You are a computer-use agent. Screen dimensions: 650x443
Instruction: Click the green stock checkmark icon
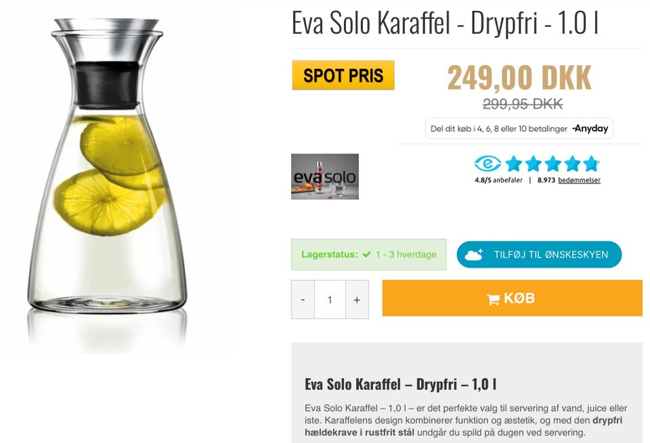pyautogui.click(x=366, y=254)
